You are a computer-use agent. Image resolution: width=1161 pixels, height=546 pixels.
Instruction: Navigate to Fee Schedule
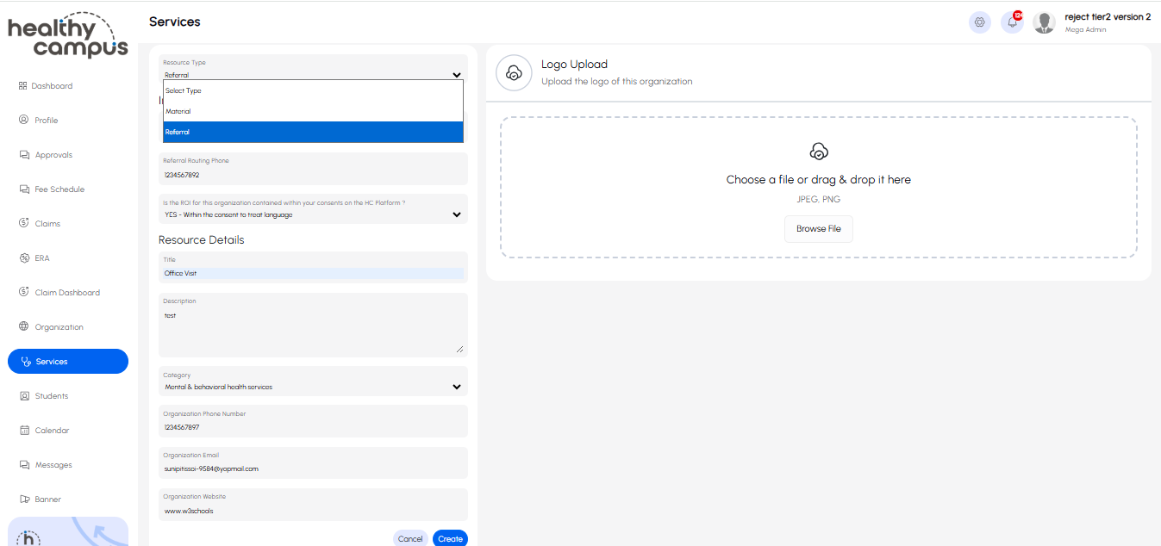(59, 189)
